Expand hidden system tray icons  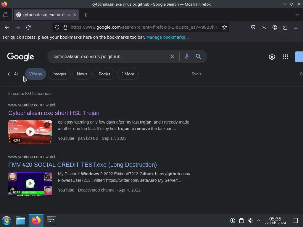259,220
